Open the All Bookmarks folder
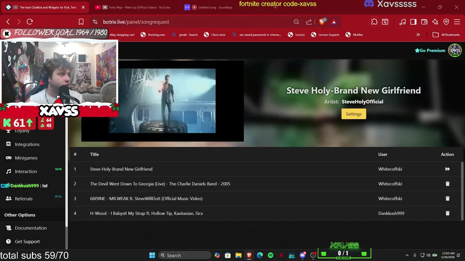 click(446, 35)
